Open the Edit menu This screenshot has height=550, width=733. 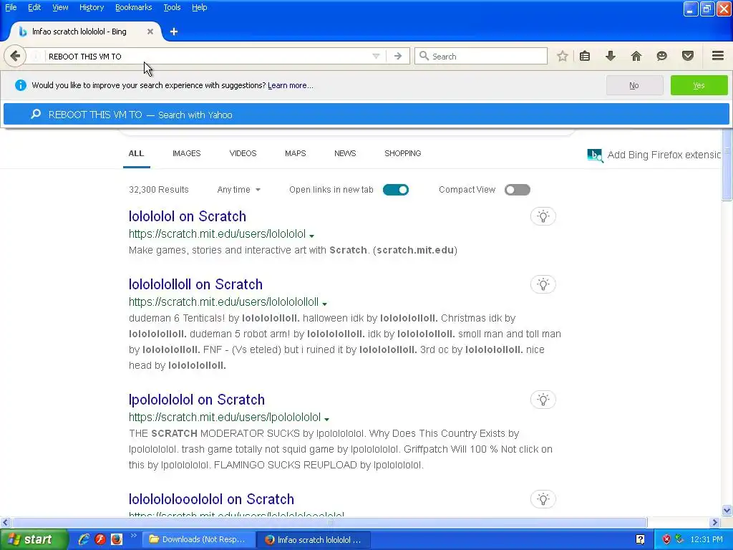pos(34,7)
